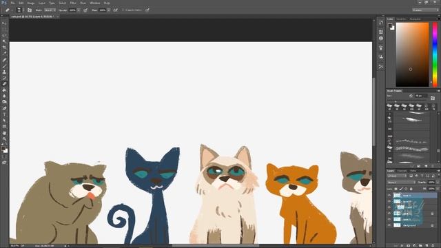Click the Add layer style fx button

click(402, 245)
